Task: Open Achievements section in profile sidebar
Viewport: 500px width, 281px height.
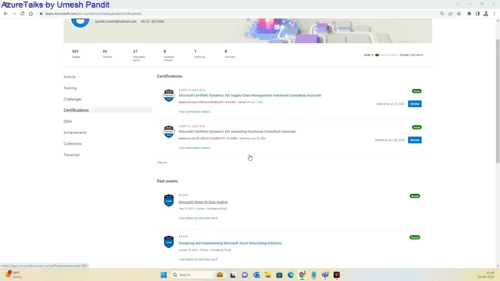Action: click(75, 133)
